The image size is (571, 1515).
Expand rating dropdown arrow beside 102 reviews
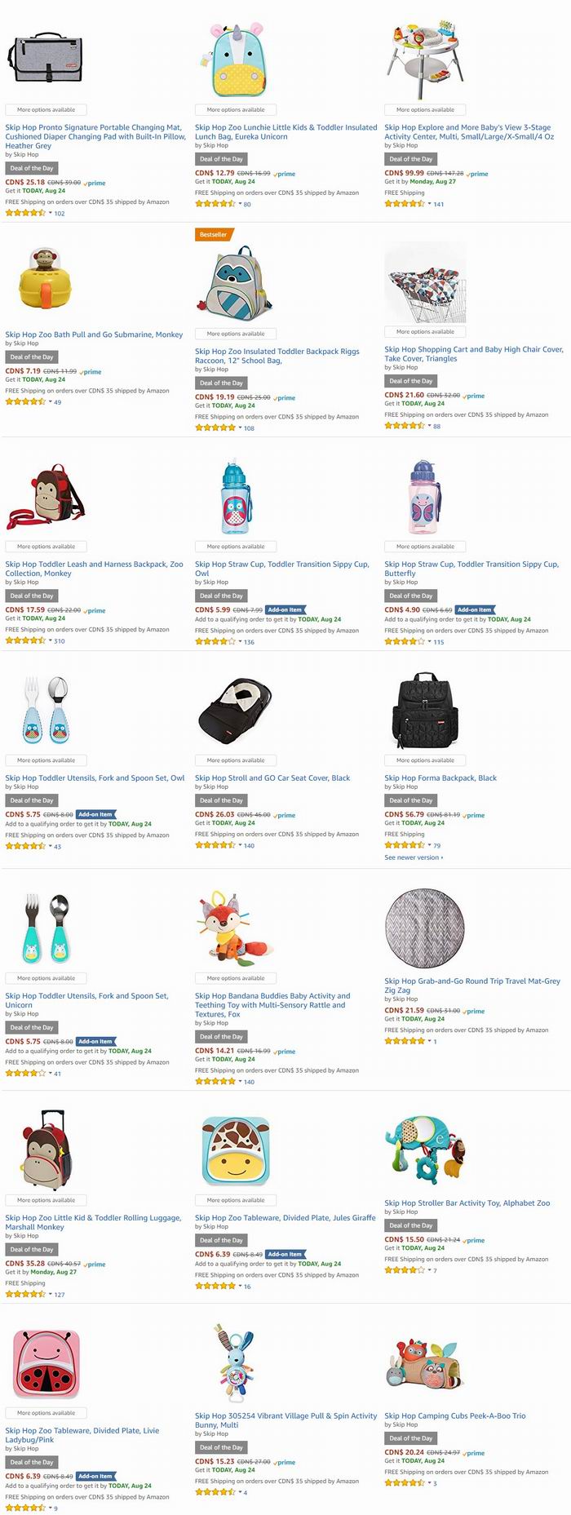tap(51, 213)
